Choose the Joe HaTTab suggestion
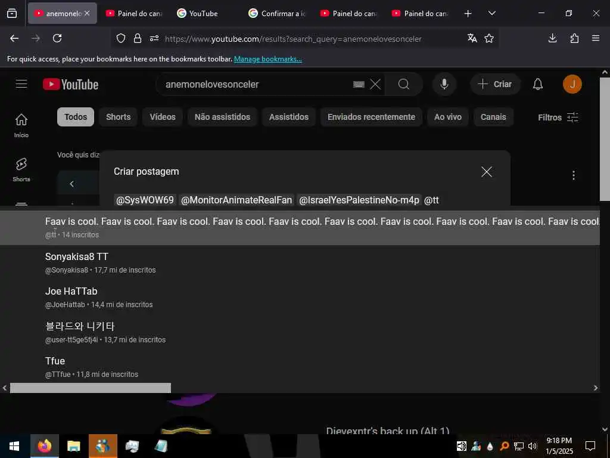This screenshot has width=610, height=458. [x=300, y=298]
